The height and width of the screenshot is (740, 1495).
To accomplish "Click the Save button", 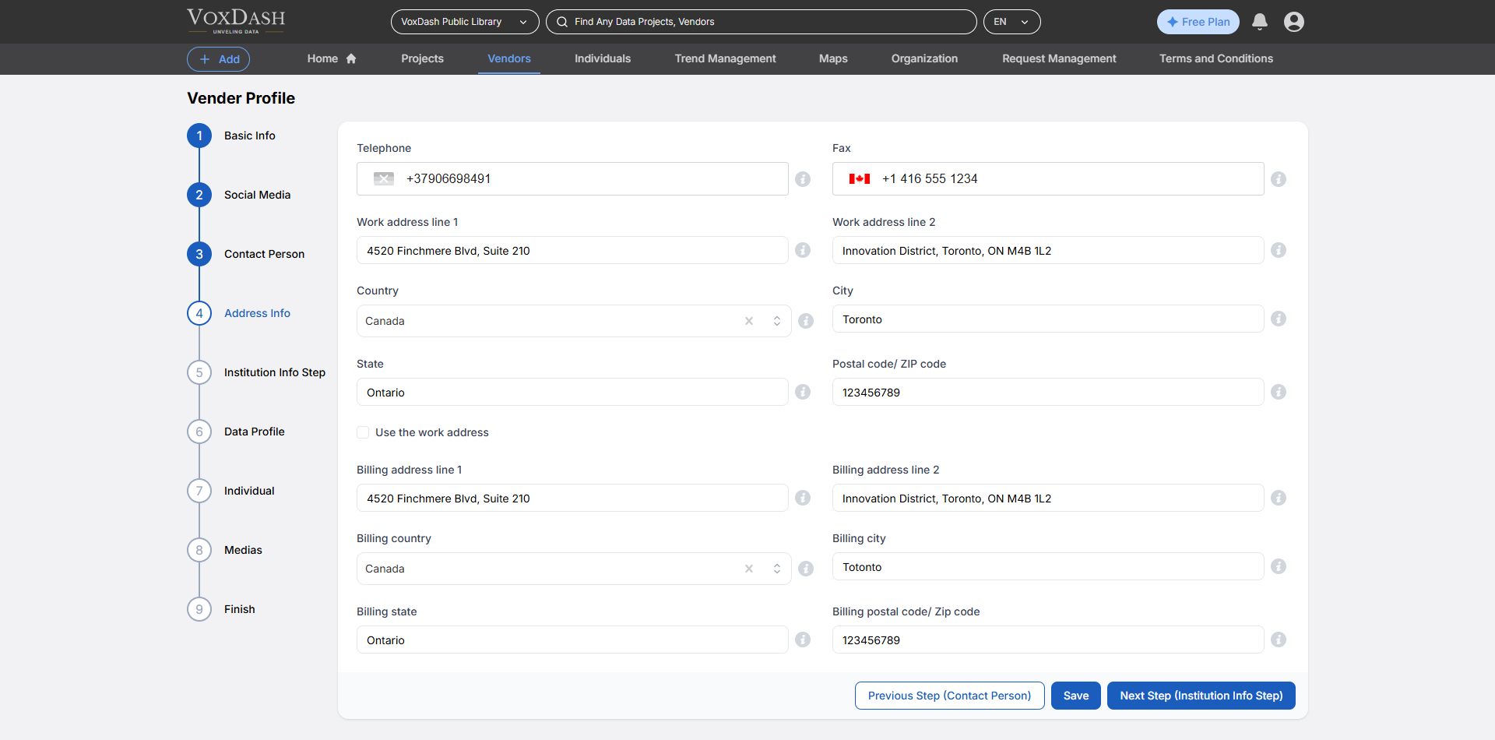I will click(x=1076, y=696).
